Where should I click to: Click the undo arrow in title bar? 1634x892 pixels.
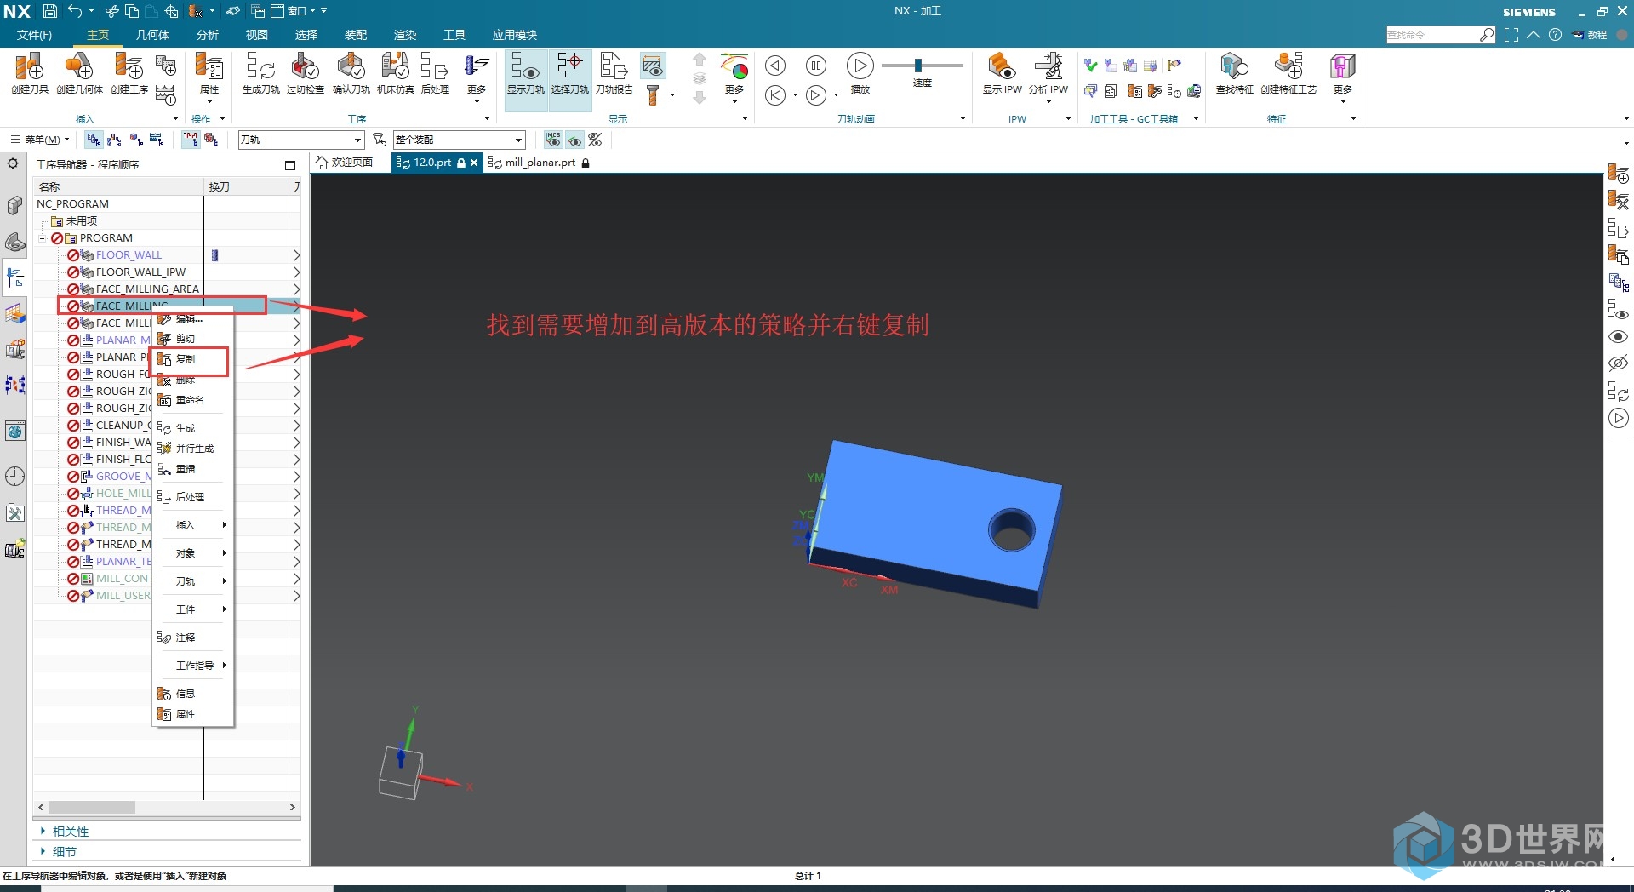tap(75, 11)
